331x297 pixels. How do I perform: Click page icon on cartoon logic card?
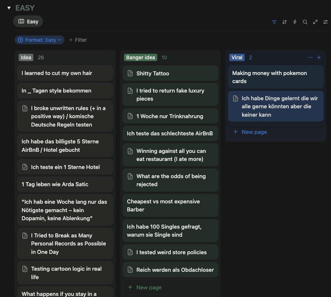pyautogui.click(x=25, y=269)
